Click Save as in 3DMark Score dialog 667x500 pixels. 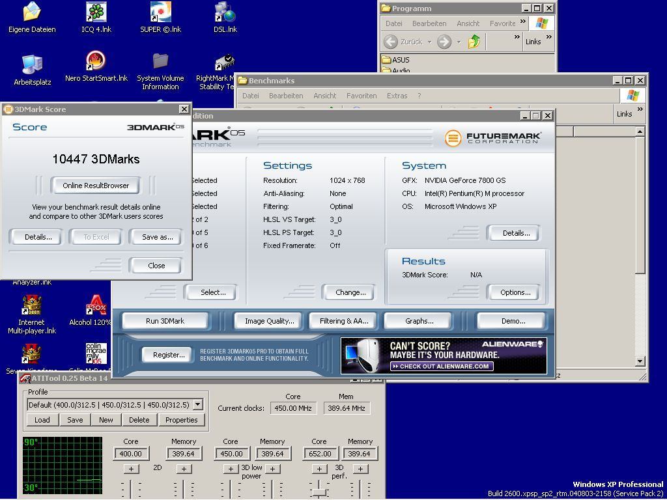158,237
